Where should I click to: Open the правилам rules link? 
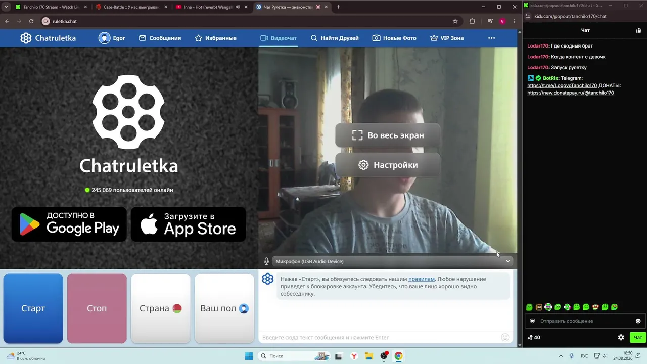pos(422,279)
